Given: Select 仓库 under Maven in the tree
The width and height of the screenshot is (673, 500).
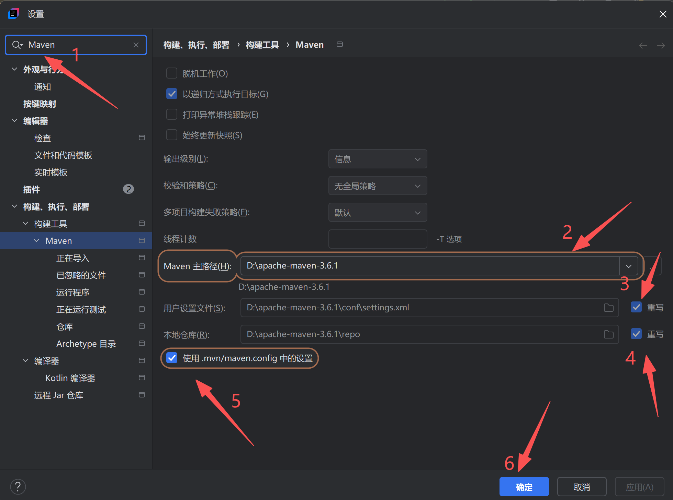Looking at the screenshot, I should pos(65,326).
